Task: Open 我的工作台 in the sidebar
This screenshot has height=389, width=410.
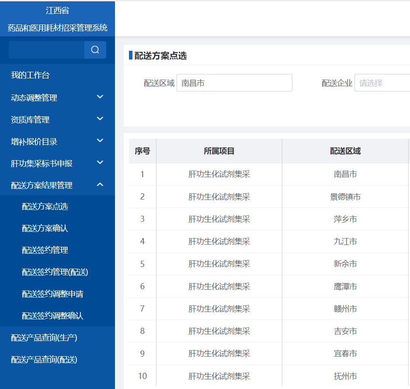Action: coord(30,75)
